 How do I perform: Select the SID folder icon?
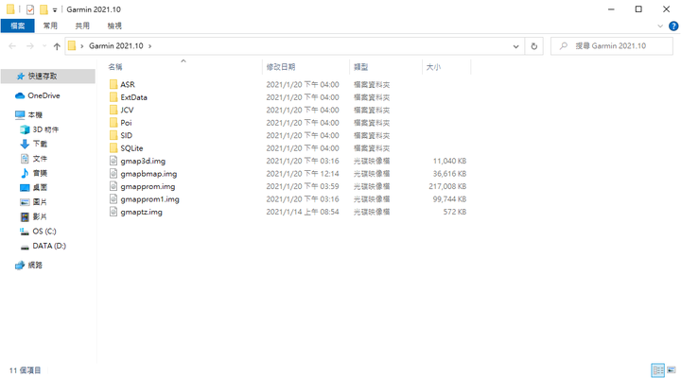(113, 135)
